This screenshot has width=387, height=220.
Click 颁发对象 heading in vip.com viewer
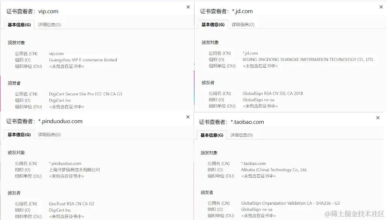16,43
